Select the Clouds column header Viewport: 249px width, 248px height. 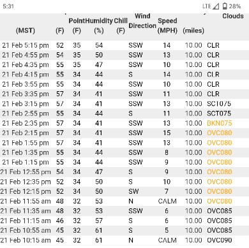tap(233, 16)
